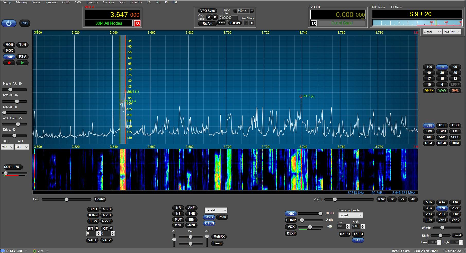The height and width of the screenshot is (253, 466).
Task: Select the Var 1 filter
Action: tap(442, 220)
